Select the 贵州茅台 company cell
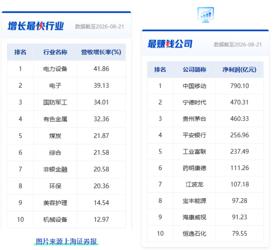273x250 pixels. tap(194, 119)
